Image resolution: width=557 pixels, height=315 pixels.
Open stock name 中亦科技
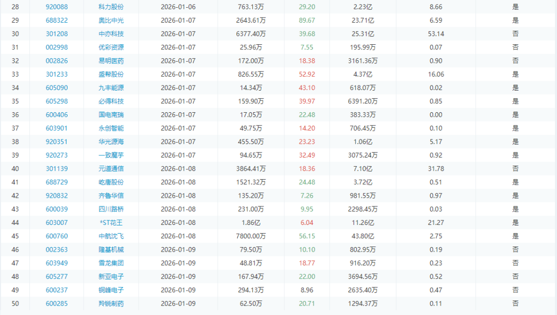point(111,33)
